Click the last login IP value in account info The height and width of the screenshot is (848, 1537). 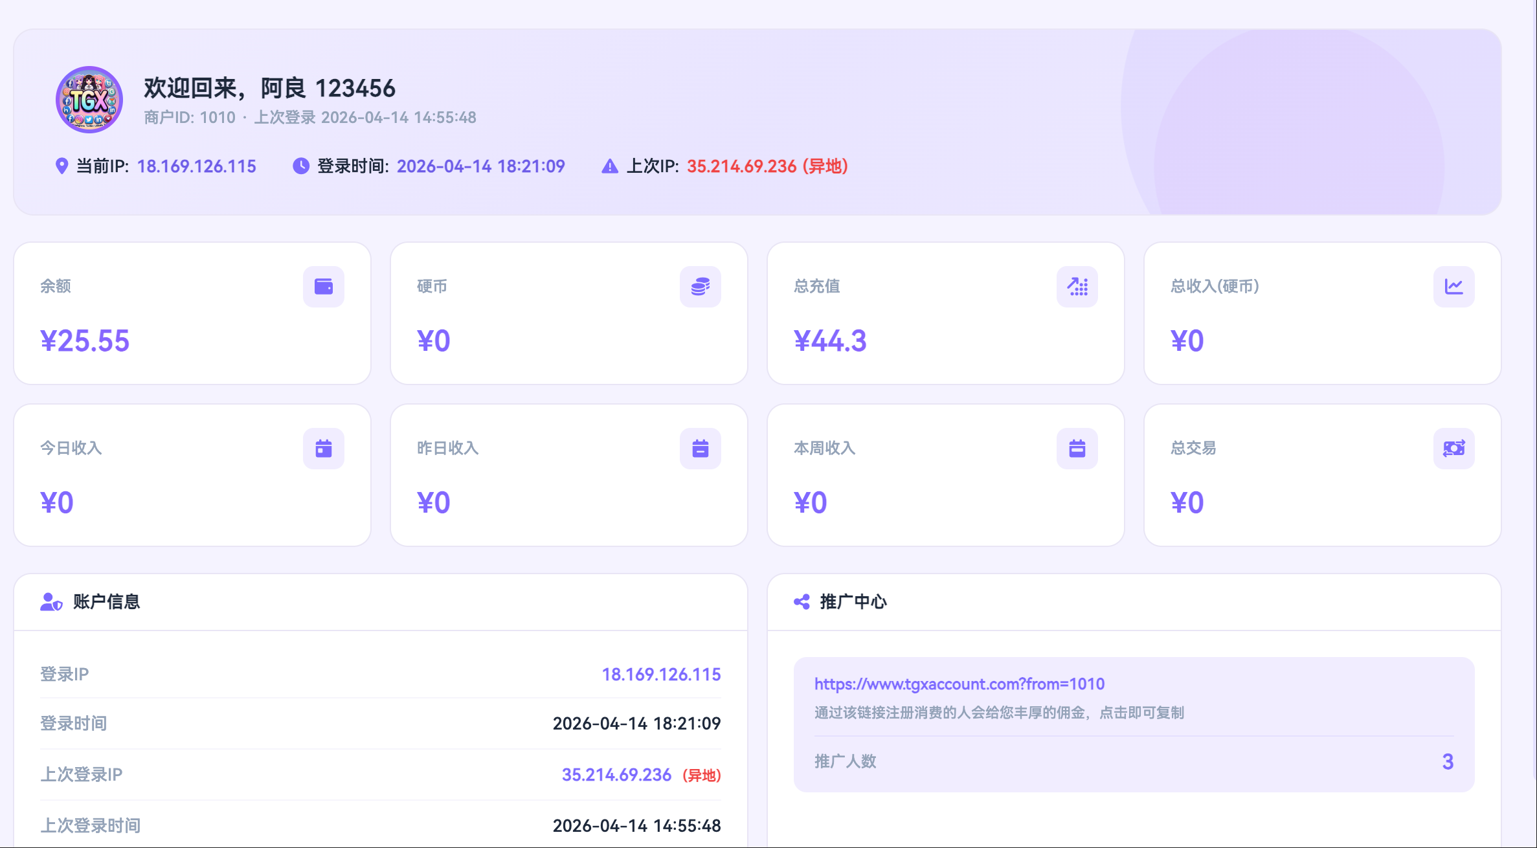click(616, 775)
